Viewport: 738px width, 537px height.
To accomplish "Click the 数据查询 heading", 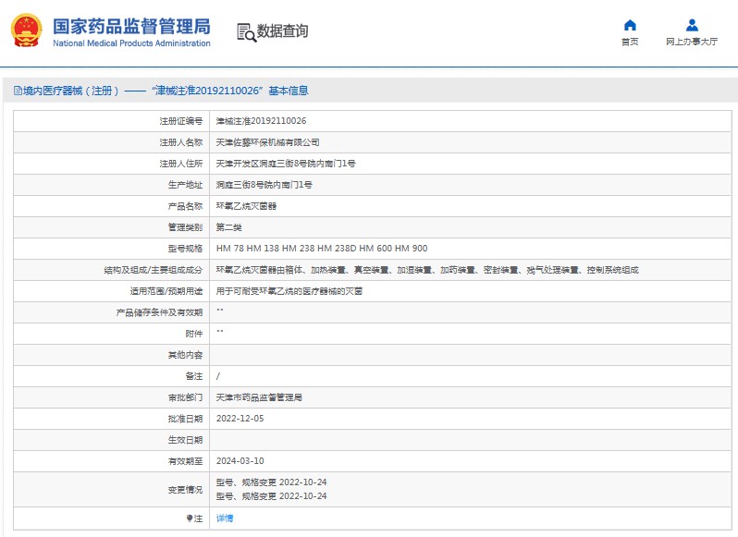I will [282, 31].
